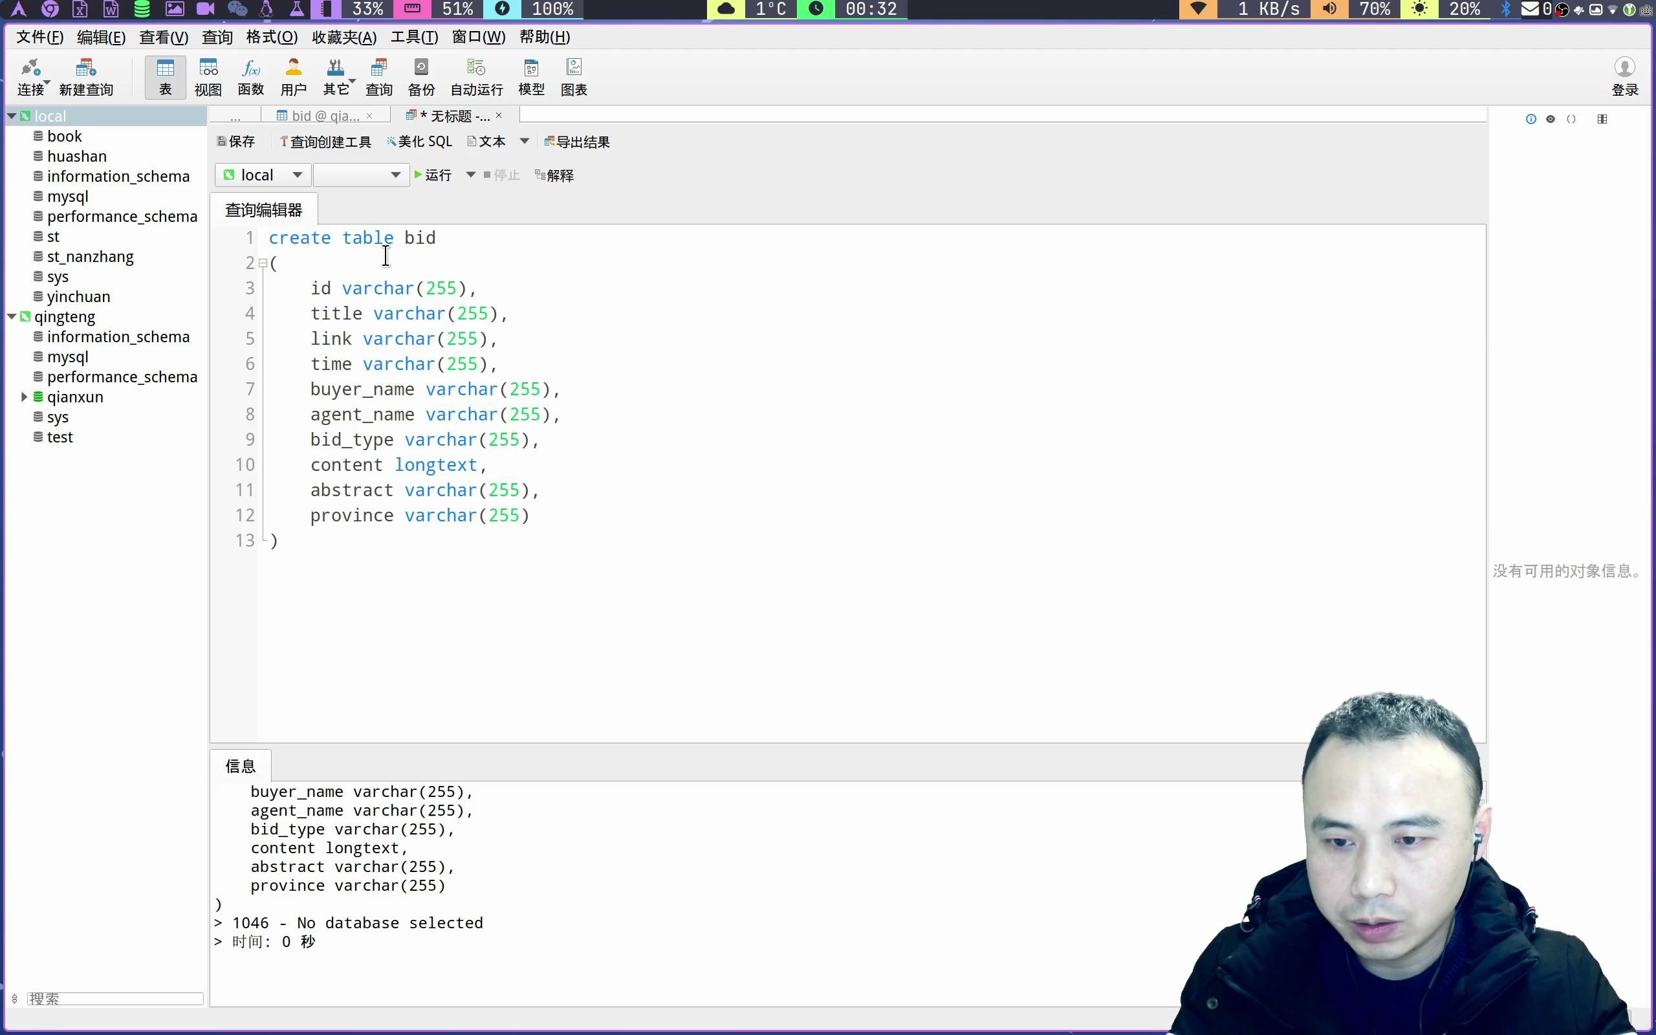
Task: Collapse code fold marker at line 2
Action: point(263,263)
